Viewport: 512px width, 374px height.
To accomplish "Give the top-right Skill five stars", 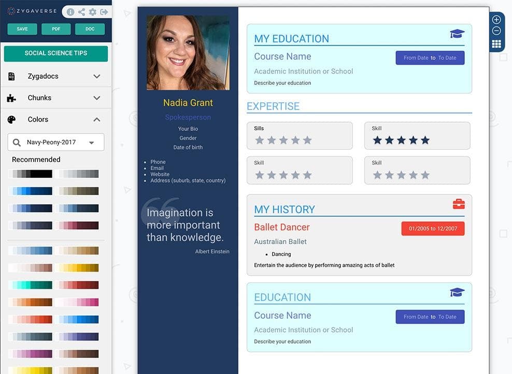I will tap(425, 139).
